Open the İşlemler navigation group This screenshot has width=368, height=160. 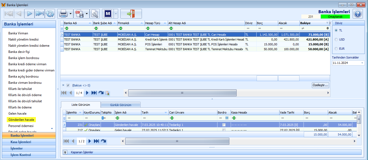[x=29, y=148]
